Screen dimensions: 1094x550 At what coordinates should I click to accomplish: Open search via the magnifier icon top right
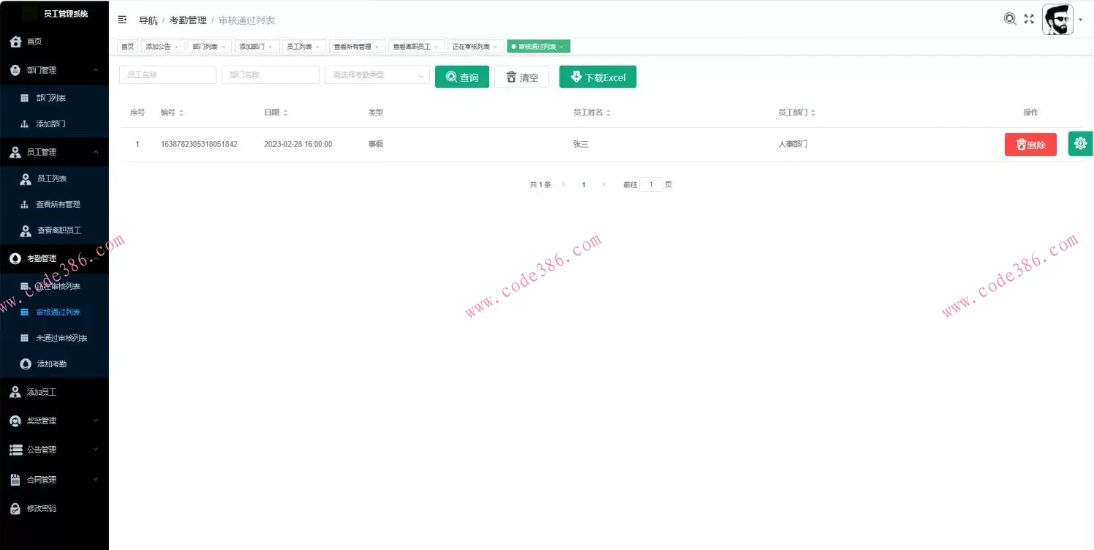click(1010, 20)
